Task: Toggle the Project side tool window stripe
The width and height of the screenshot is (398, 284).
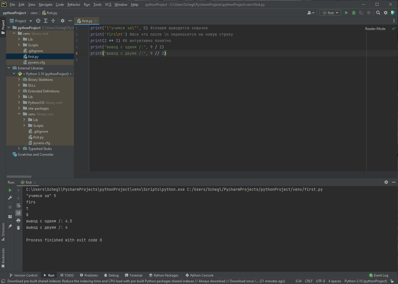Action: tap(3, 27)
